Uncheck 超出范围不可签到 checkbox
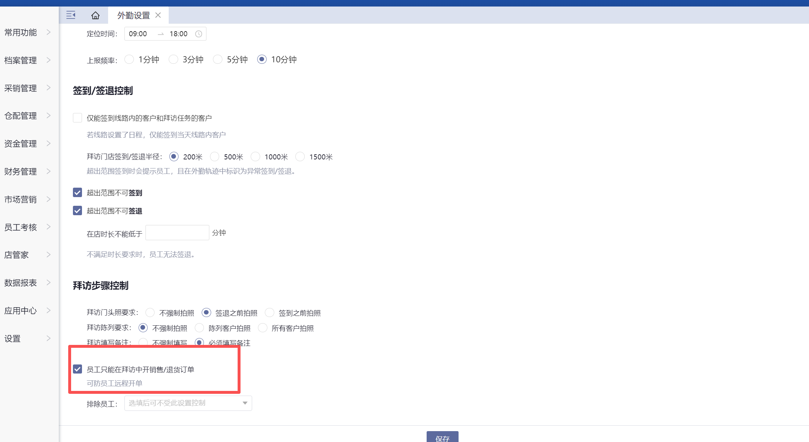The image size is (809, 442). coord(77,192)
